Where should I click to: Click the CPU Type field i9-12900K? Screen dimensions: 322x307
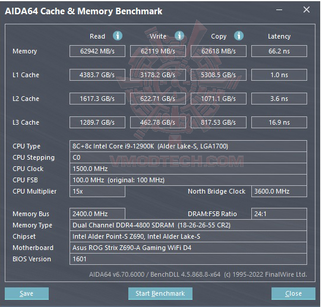(188, 146)
